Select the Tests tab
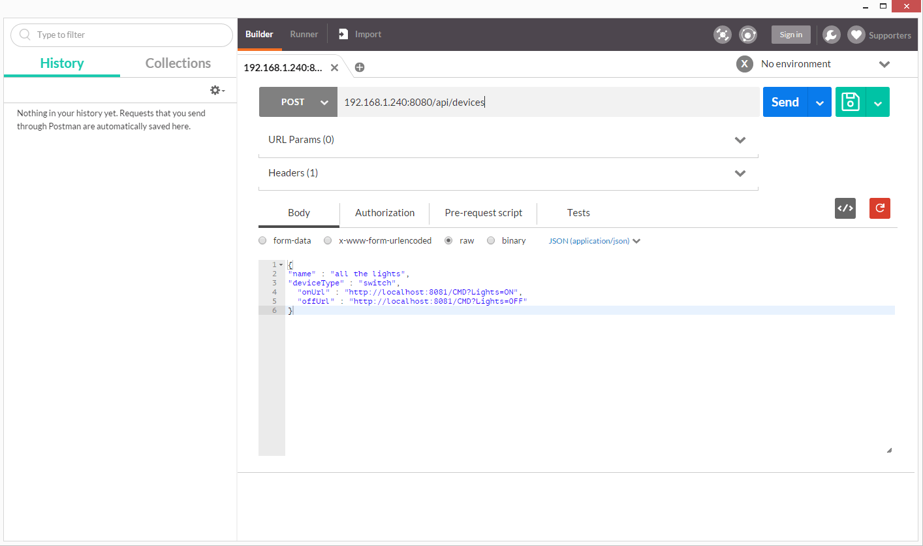This screenshot has width=923, height=546. (578, 213)
